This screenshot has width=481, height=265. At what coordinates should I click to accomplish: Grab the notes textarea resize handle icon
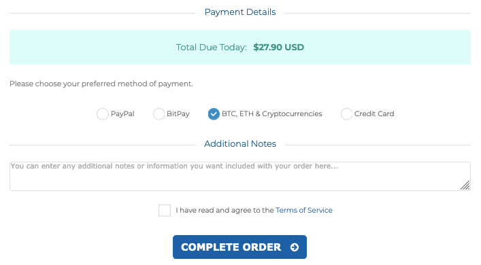coord(465,185)
